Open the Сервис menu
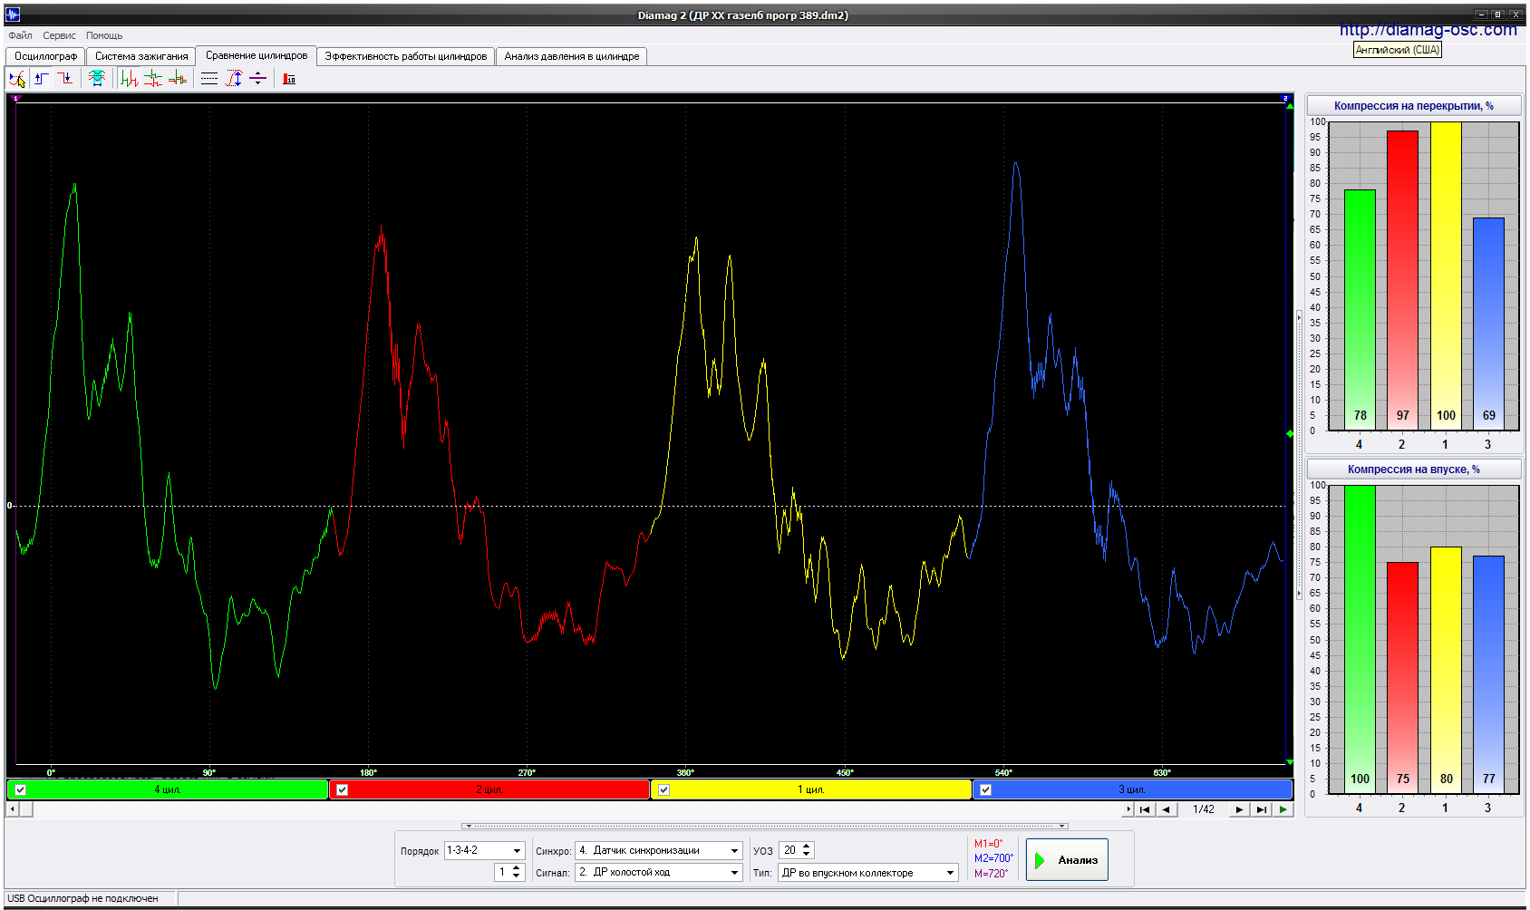This screenshot has height=910, width=1530. (60, 35)
